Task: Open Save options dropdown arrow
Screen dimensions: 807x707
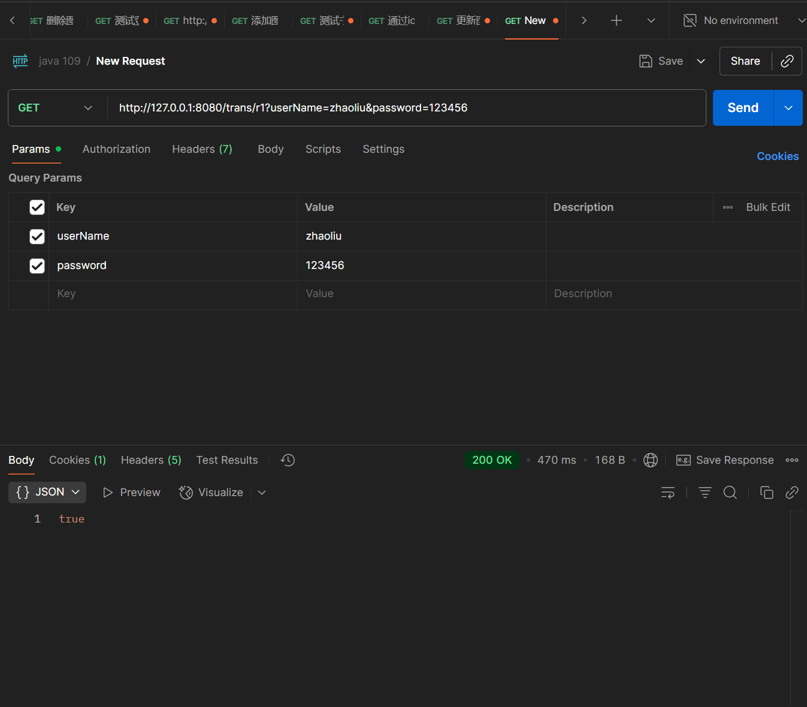Action: coord(701,61)
